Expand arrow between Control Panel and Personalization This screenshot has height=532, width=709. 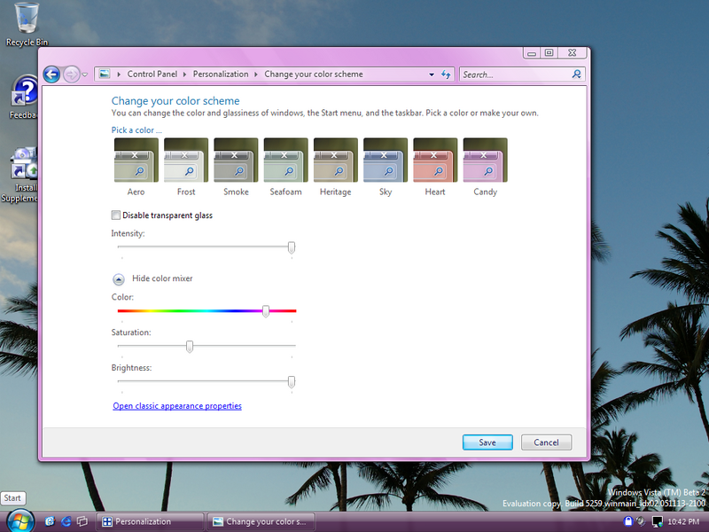(x=184, y=74)
